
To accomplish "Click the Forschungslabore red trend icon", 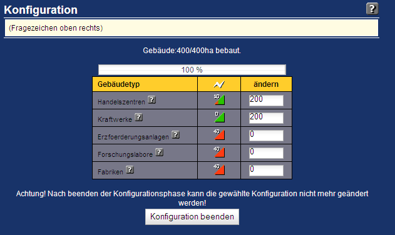I will pyautogui.click(x=219, y=152).
